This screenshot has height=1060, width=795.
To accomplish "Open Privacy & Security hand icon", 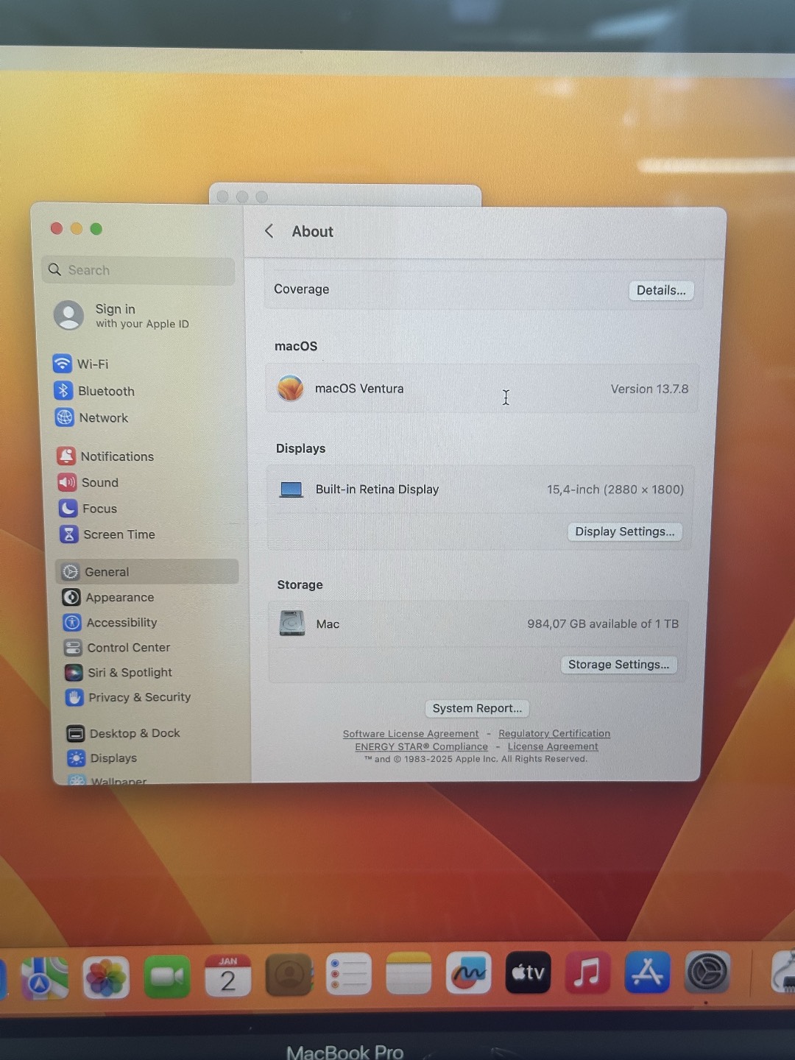I will tap(74, 697).
